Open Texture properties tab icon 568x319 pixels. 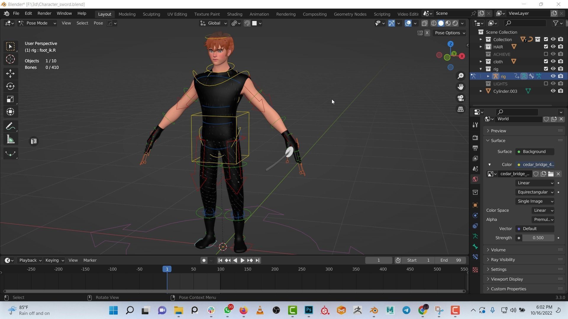click(x=475, y=270)
